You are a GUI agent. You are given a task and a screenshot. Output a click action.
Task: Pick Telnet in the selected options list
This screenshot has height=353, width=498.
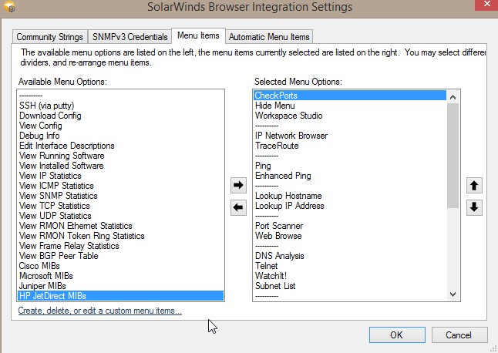(x=350, y=266)
